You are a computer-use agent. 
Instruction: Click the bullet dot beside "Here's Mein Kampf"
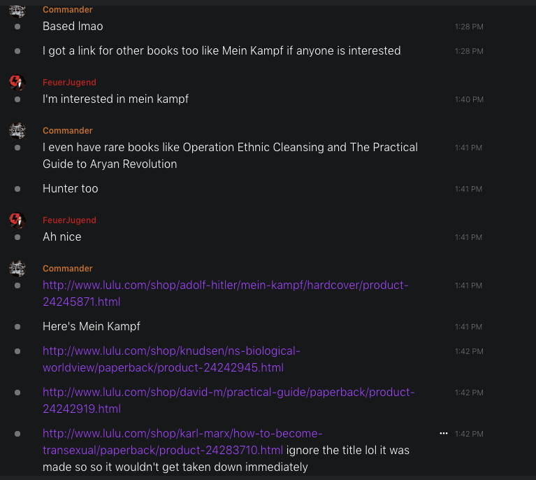17,327
